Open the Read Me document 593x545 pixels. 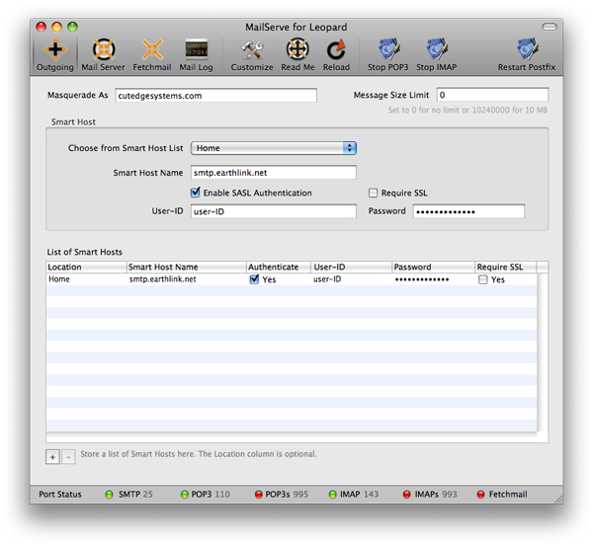296,53
